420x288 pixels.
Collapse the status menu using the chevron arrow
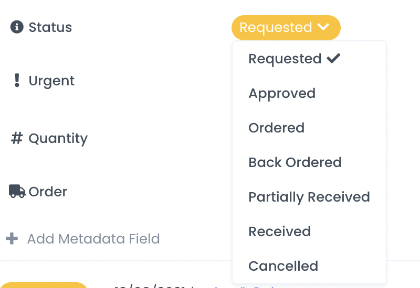(323, 27)
